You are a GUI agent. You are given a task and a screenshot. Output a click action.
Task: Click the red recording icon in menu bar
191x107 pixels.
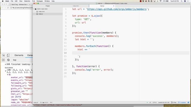coord(141,1)
